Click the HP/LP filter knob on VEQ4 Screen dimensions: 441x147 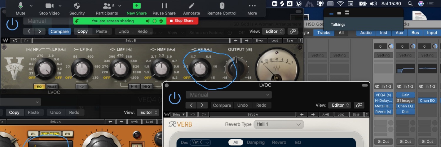tap(45, 69)
